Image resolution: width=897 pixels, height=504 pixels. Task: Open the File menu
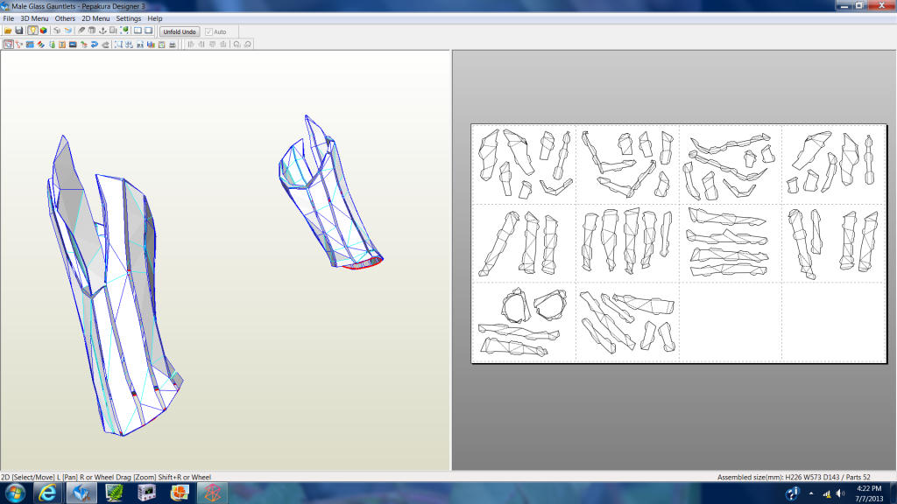click(8, 18)
